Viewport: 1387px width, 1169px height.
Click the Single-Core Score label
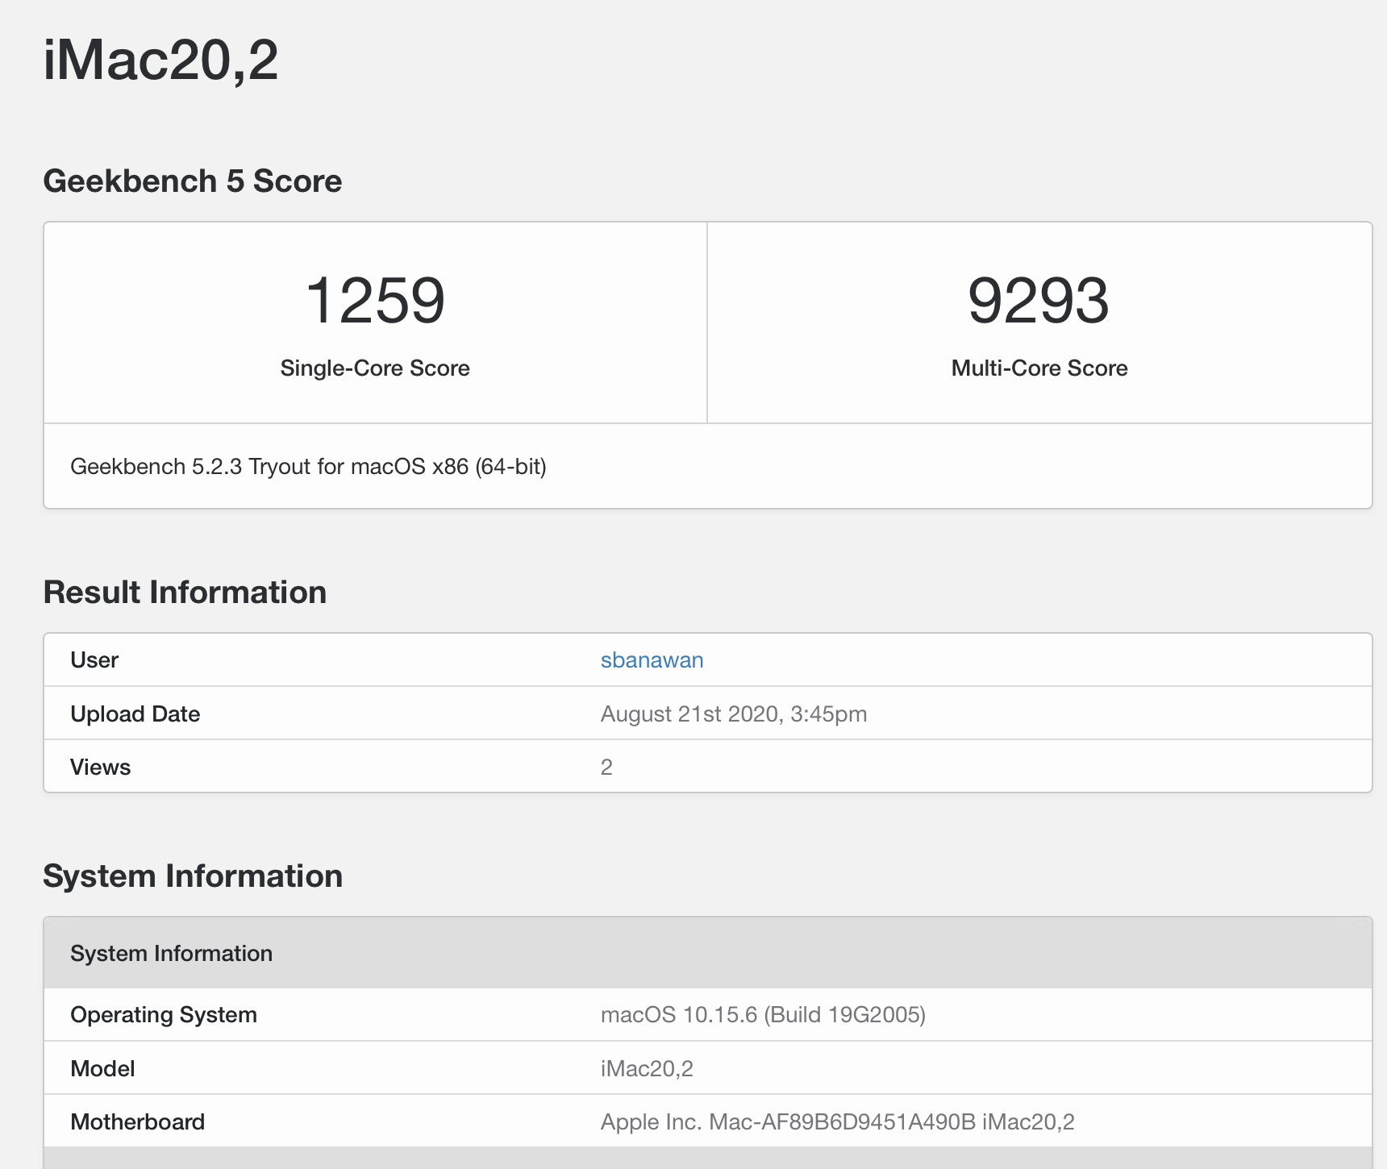375,368
